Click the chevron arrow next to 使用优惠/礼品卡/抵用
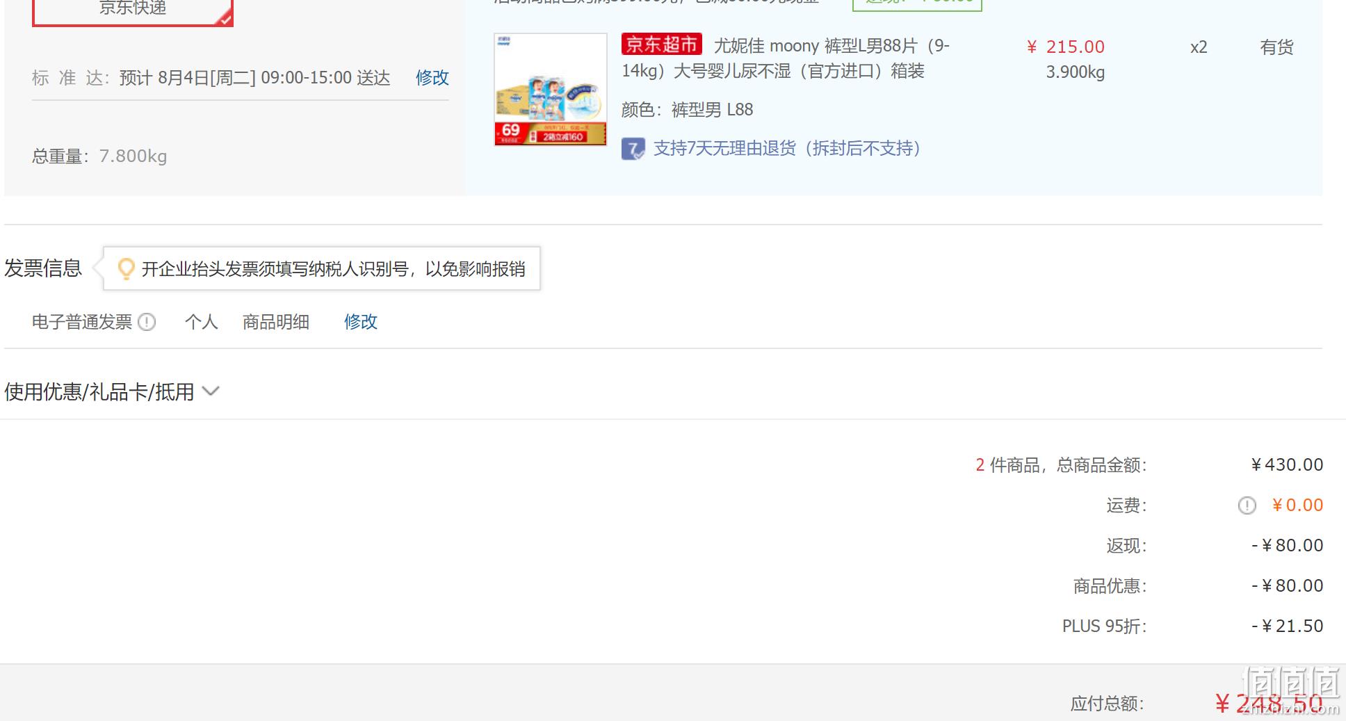 [211, 391]
